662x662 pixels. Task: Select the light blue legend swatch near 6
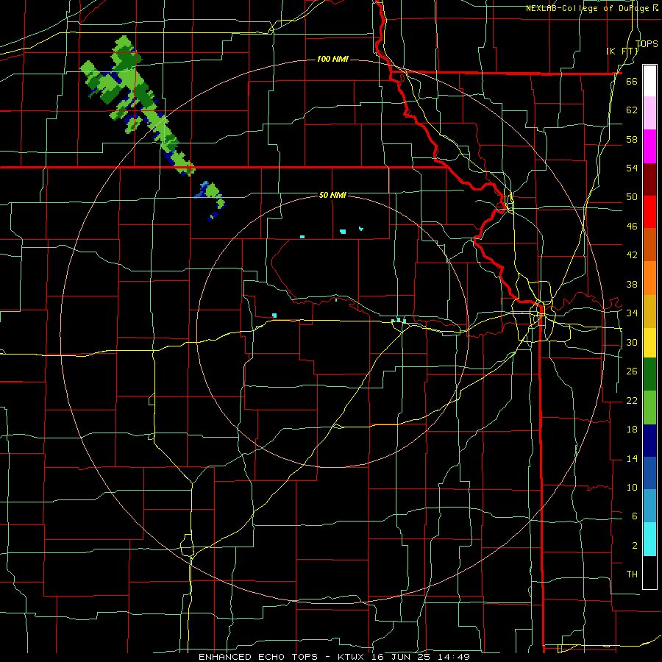click(649, 506)
